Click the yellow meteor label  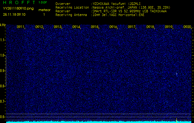(44, 10)
